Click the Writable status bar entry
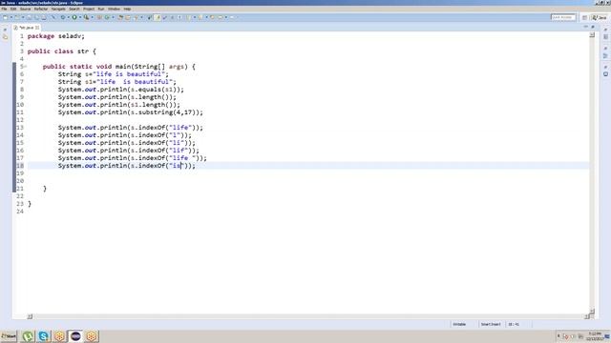The height and width of the screenshot is (343, 611). (x=459, y=324)
